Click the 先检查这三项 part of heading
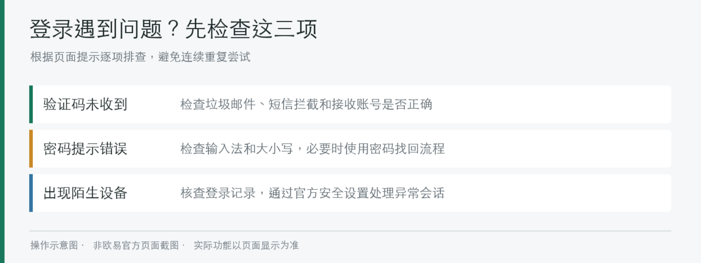The image size is (701, 263). click(x=251, y=29)
